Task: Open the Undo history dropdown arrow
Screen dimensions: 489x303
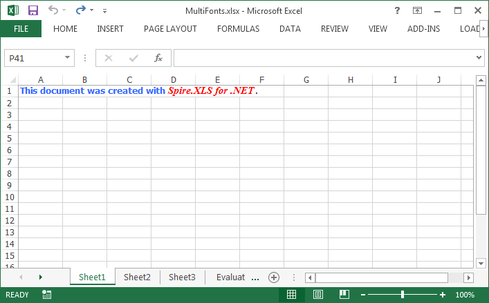Action: pyautogui.click(x=64, y=10)
